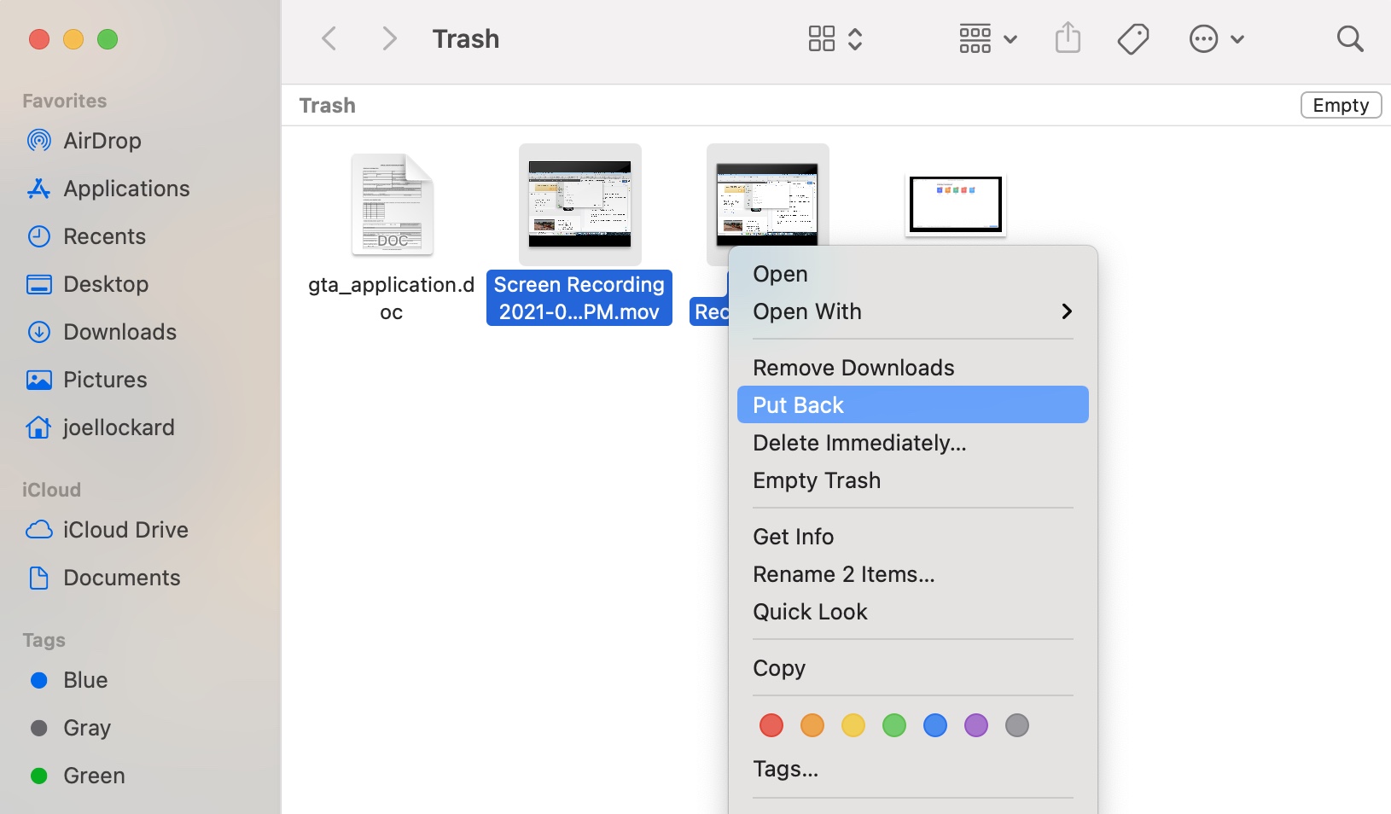Go back with the left chevron

click(329, 38)
